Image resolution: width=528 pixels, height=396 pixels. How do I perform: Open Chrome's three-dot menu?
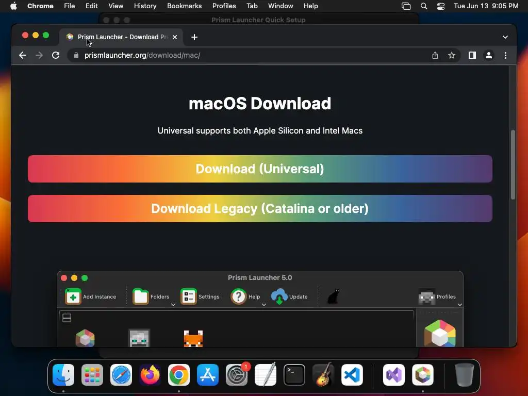point(505,55)
